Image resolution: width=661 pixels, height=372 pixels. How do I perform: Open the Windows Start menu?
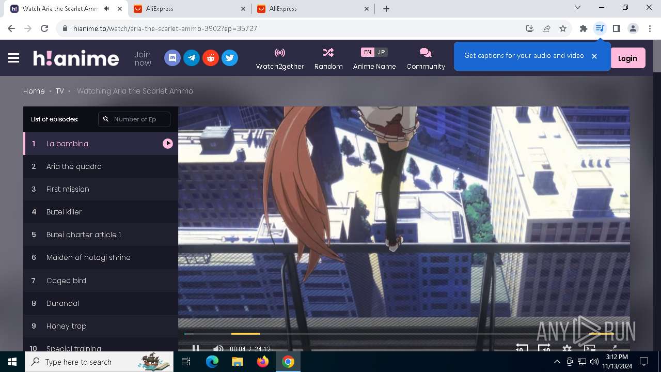point(12,362)
